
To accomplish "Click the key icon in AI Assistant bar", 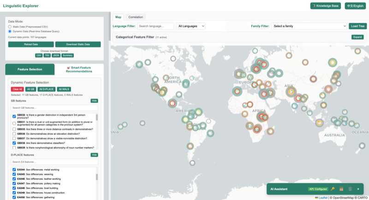I will coord(333,189).
